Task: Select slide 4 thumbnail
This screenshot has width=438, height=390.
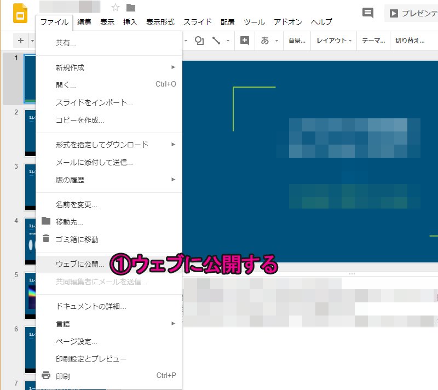Action: tap(30, 242)
